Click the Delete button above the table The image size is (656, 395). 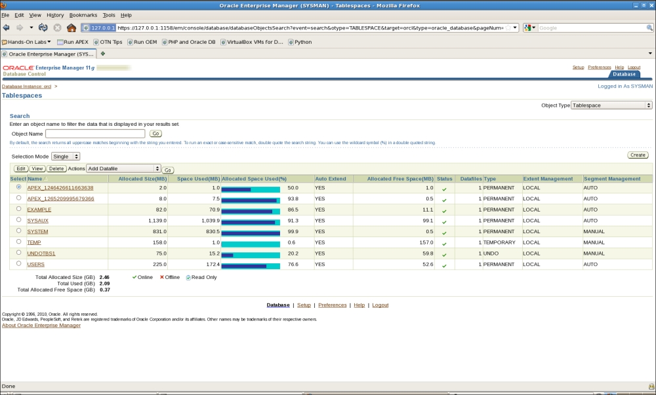(56, 169)
